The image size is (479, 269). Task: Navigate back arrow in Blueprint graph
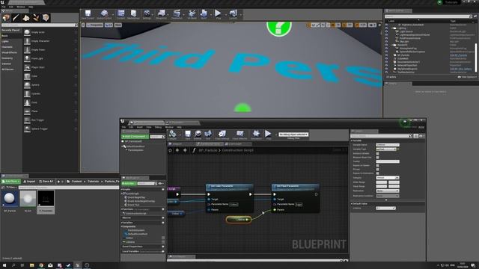click(x=177, y=150)
